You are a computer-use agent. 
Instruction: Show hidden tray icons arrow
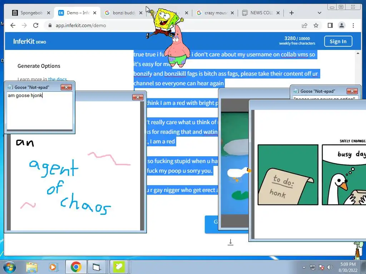(304, 267)
